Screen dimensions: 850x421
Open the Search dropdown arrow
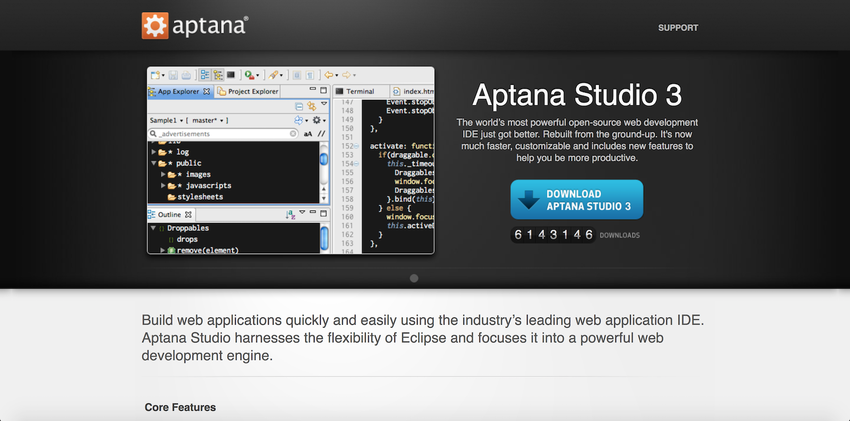(x=281, y=75)
